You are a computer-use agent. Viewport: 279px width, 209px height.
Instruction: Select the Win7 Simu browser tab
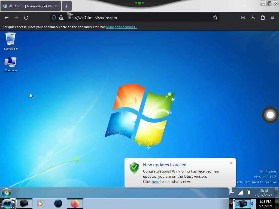point(31,6)
